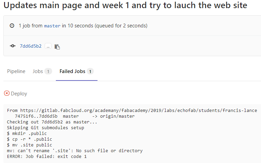Click the '$ cp -r * .public' log line
This screenshot has width=261, height=163.
pyautogui.click(x=29, y=139)
